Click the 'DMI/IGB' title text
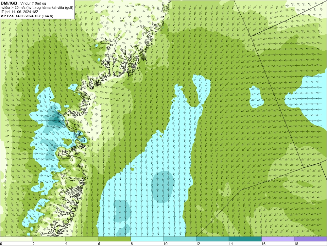This screenshot has width=327, height=246. [9, 3]
